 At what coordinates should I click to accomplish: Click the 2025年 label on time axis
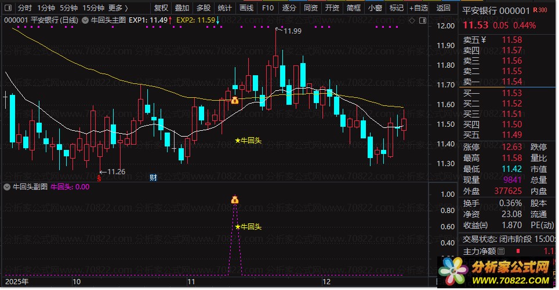click(x=17, y=282)
